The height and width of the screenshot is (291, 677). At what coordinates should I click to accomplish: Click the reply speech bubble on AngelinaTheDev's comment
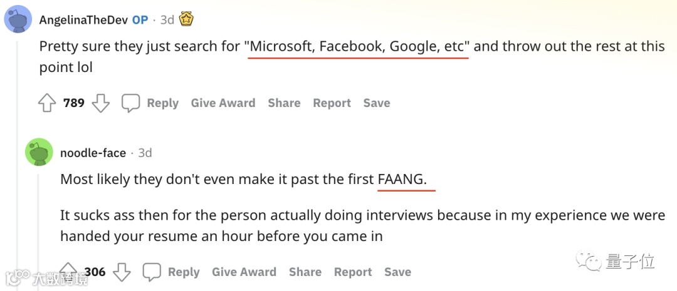(x=130, y=103)
